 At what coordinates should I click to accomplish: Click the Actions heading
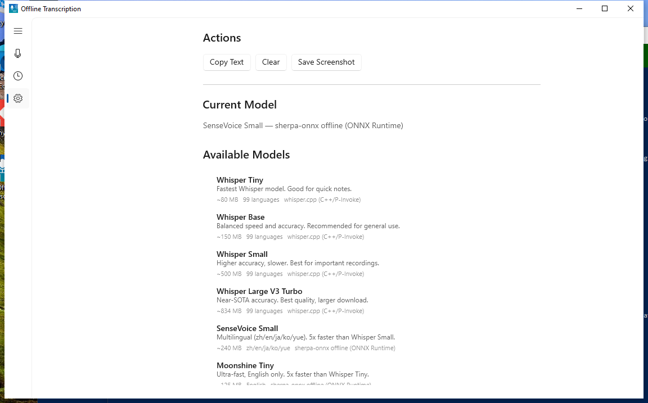(x=222, y=38)
